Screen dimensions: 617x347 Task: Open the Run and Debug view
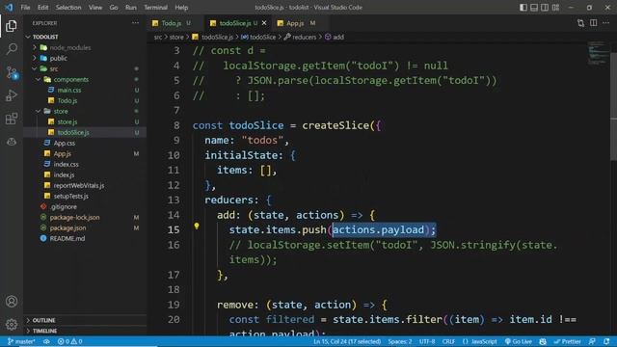tap(12, 95)
